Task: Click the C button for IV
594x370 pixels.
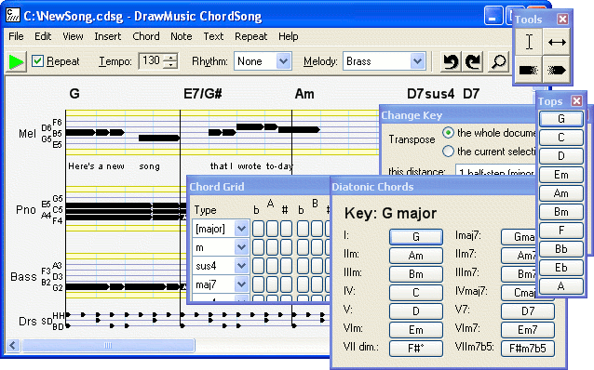Action: pyautogui.click(x=416, y=293)
